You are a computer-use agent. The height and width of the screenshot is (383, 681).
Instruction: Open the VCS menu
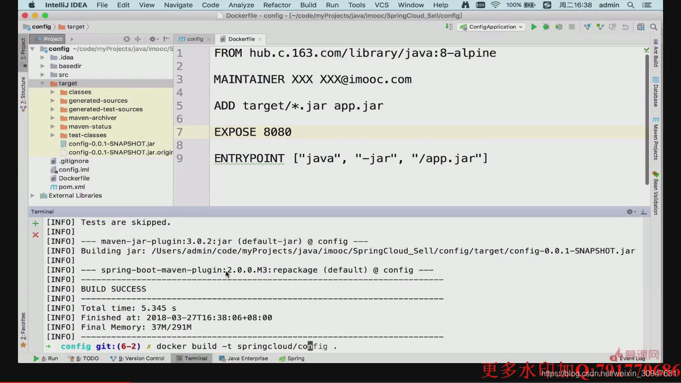coord(381,5)
